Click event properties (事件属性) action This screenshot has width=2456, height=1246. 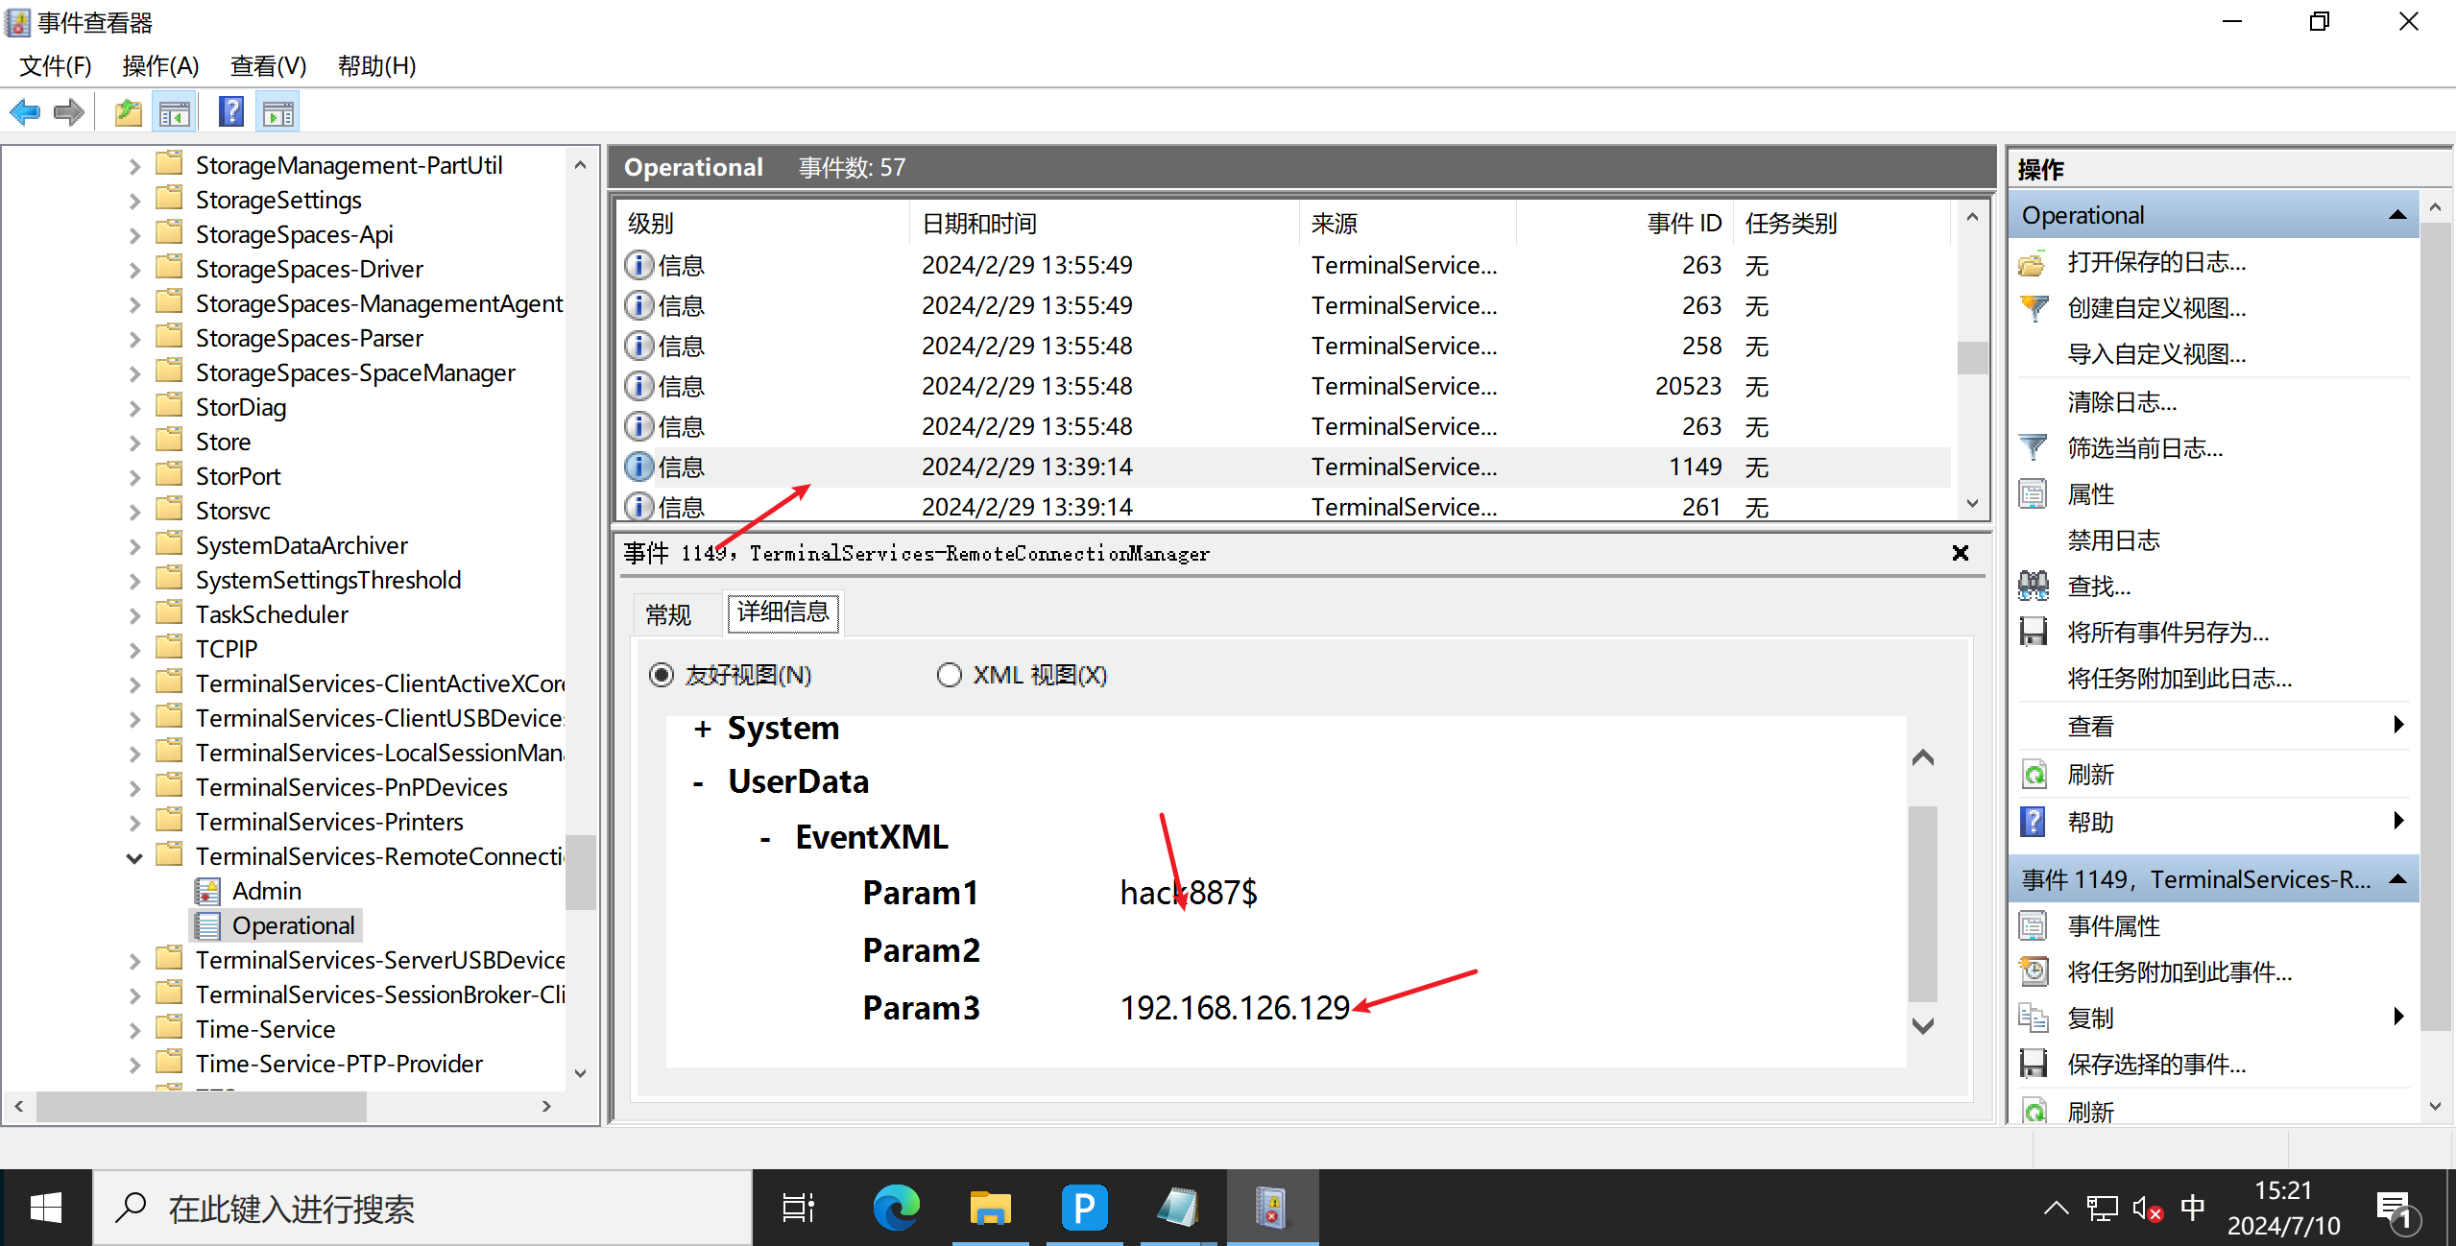tap(2113, 925)
